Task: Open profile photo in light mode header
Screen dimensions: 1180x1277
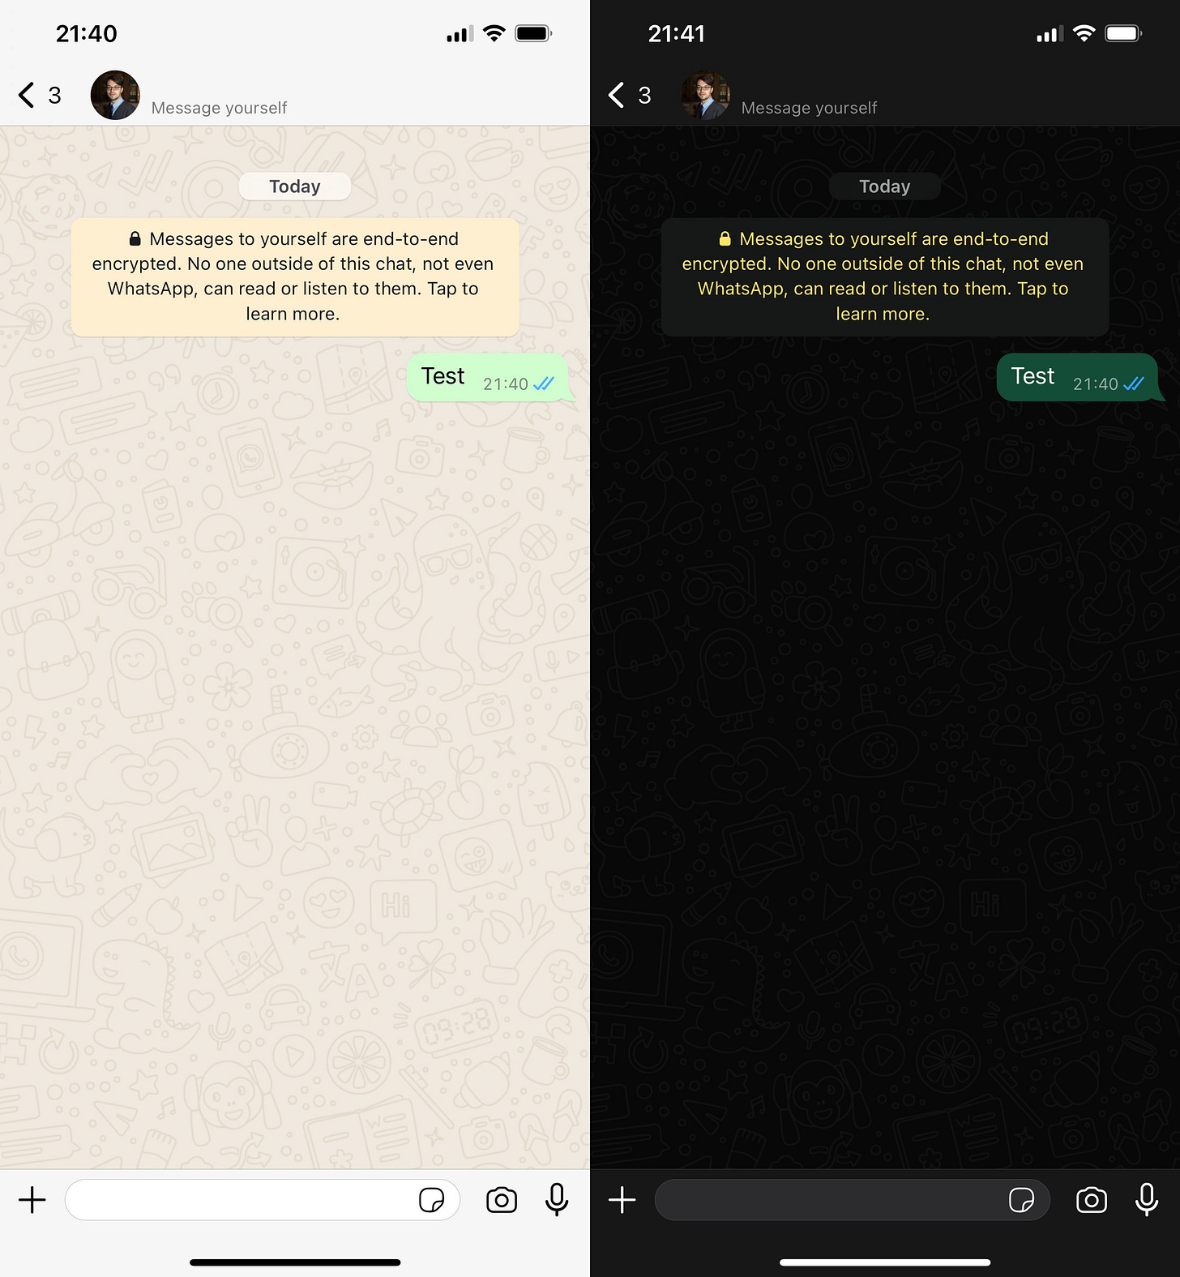Action: tap(115, 95)
